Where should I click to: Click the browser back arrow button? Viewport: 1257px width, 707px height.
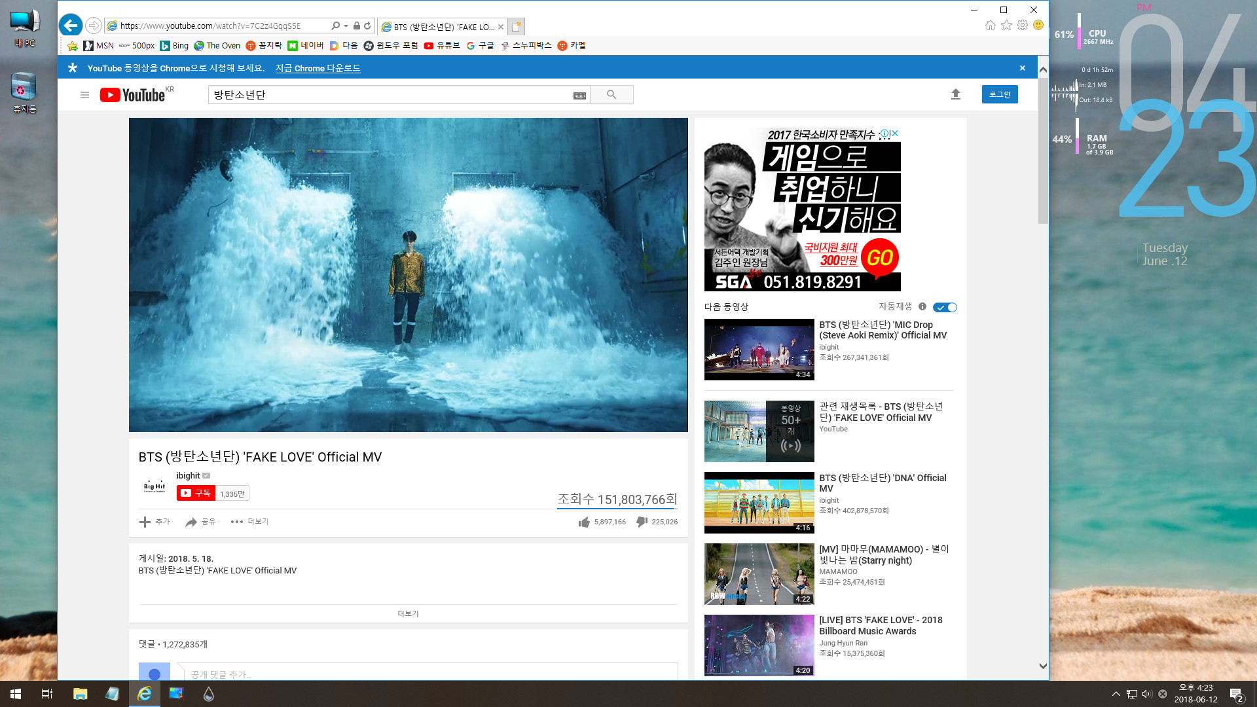click(x=71, y=26)
